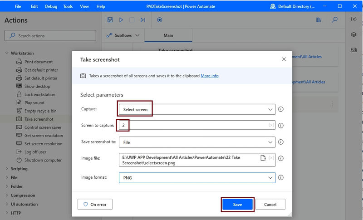Open the Image format dropdown
Image resolution: width=363 pixels, height=220 pixels.
(x=197, y=177)
